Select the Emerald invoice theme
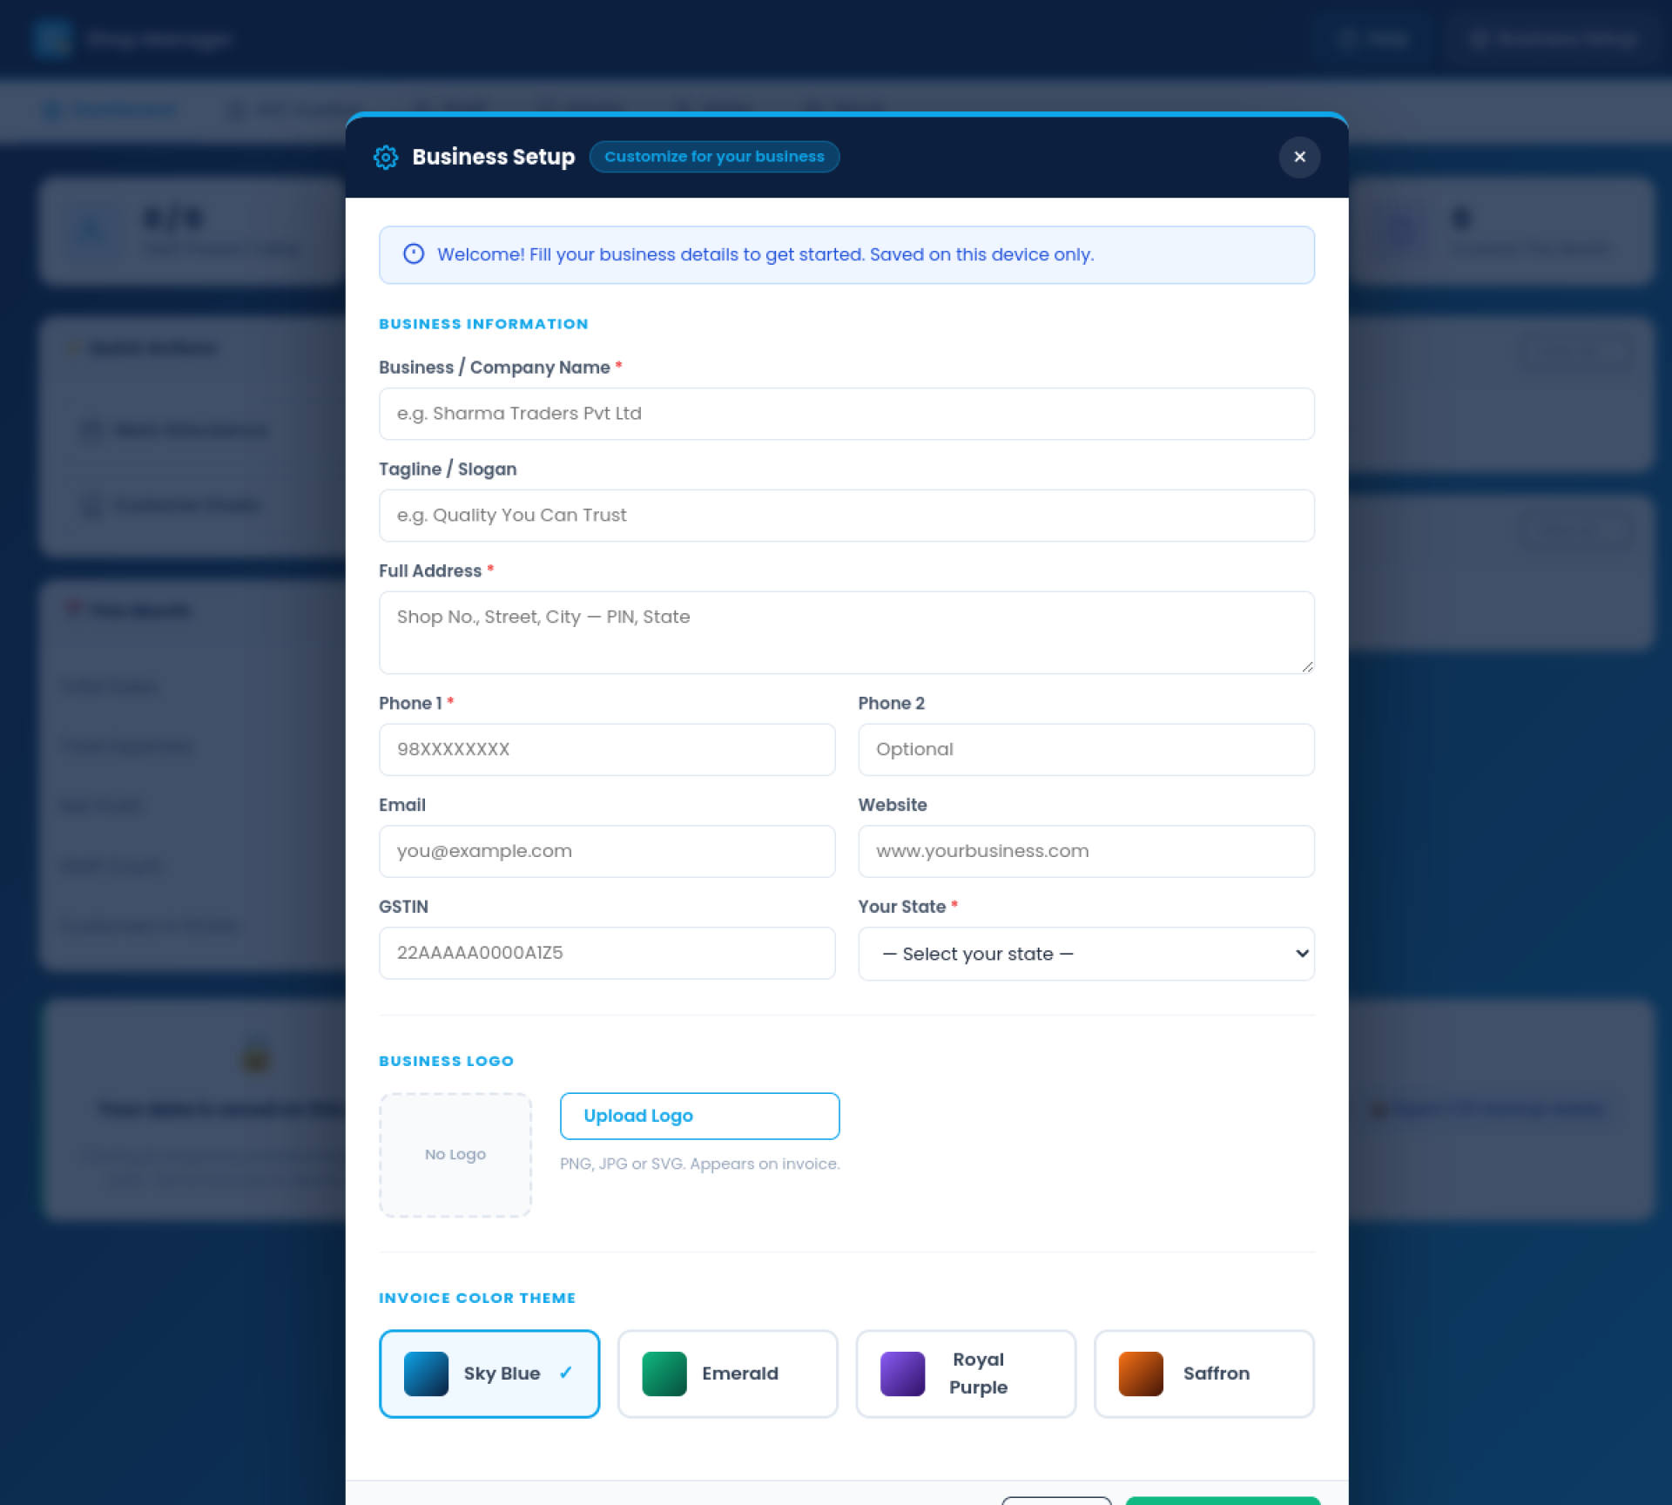 pos(727,1373)
